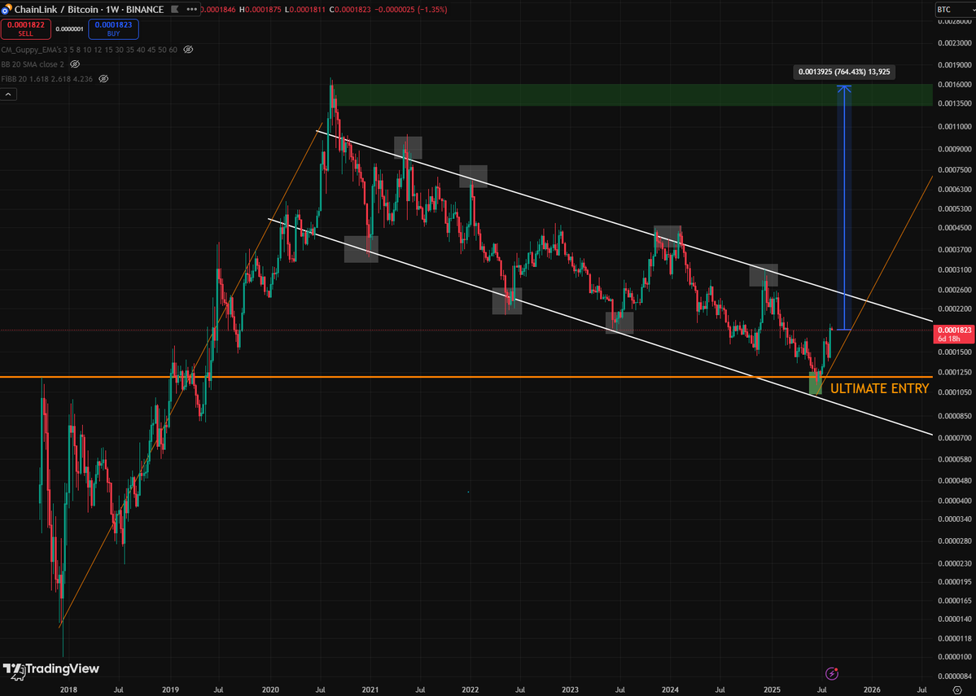Click the 0.0001250 price axis label
The image size is (976, 696).
(x=954, y=372)
